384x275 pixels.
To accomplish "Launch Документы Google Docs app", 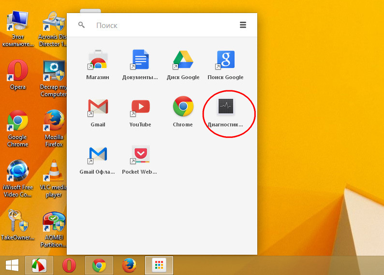I will click(x=140, y=65).
